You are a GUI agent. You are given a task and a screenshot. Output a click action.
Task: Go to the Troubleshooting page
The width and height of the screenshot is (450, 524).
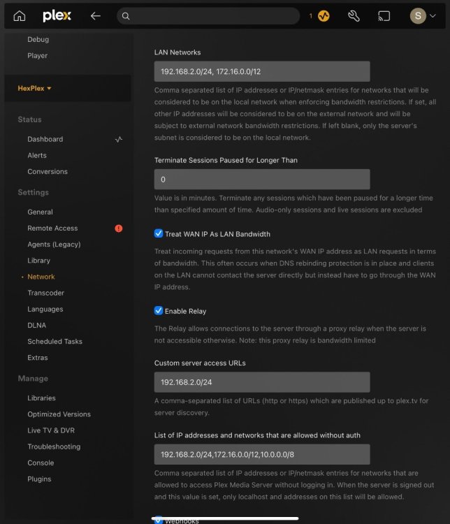[x=54, y=446]
